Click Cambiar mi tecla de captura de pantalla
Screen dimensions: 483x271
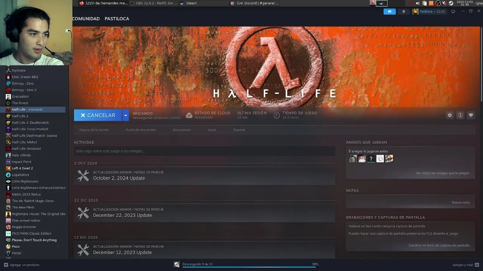pos(439,245)
